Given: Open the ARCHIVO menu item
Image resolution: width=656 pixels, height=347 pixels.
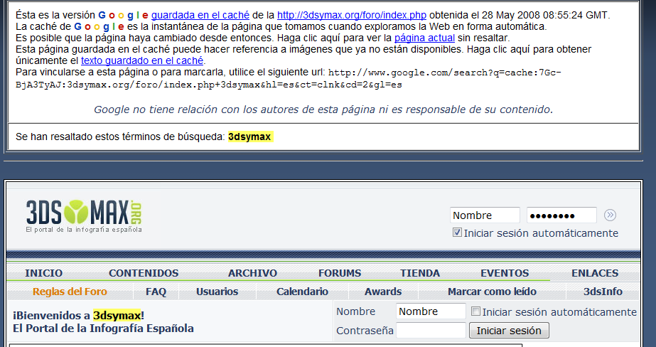Looking at the screenshot, I should tap(252, 273).
